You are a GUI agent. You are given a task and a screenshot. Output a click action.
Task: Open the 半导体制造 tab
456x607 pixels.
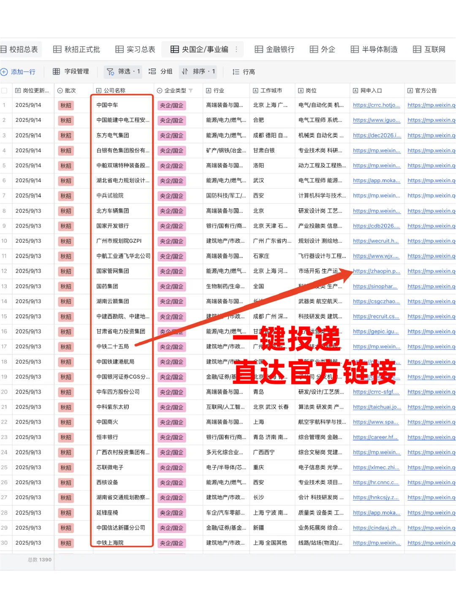[374, 49]
